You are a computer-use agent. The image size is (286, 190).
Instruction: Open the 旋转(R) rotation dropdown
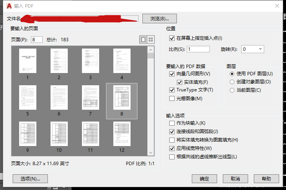point(253,49)
